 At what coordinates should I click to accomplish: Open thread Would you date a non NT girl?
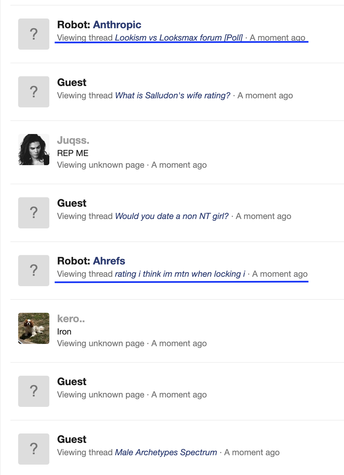pos(172,216)
